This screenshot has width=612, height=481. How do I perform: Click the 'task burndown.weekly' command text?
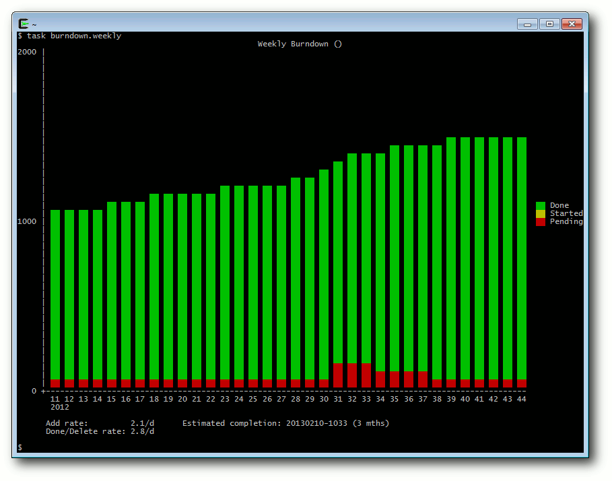point(74,36)
